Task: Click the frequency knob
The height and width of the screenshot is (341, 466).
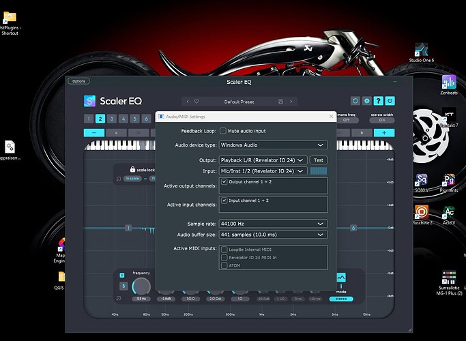Action: point(141,286)
